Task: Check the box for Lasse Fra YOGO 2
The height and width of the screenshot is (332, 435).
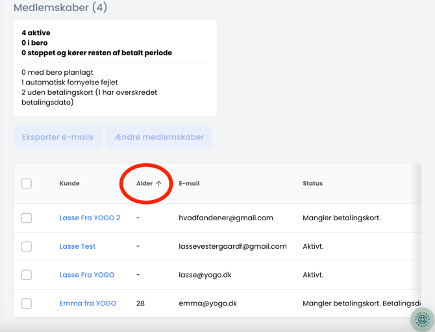Action: [x=27, y=218]
